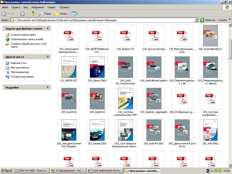232x174 pixels.
Task: Select thumbnail 236_Audi telematics+
Action: (x=210, y=36)
